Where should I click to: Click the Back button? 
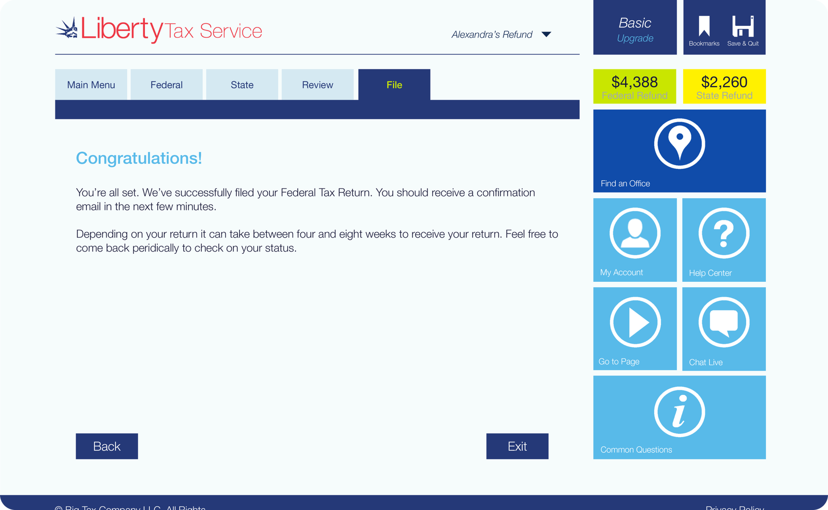click(x=107, y=446)
